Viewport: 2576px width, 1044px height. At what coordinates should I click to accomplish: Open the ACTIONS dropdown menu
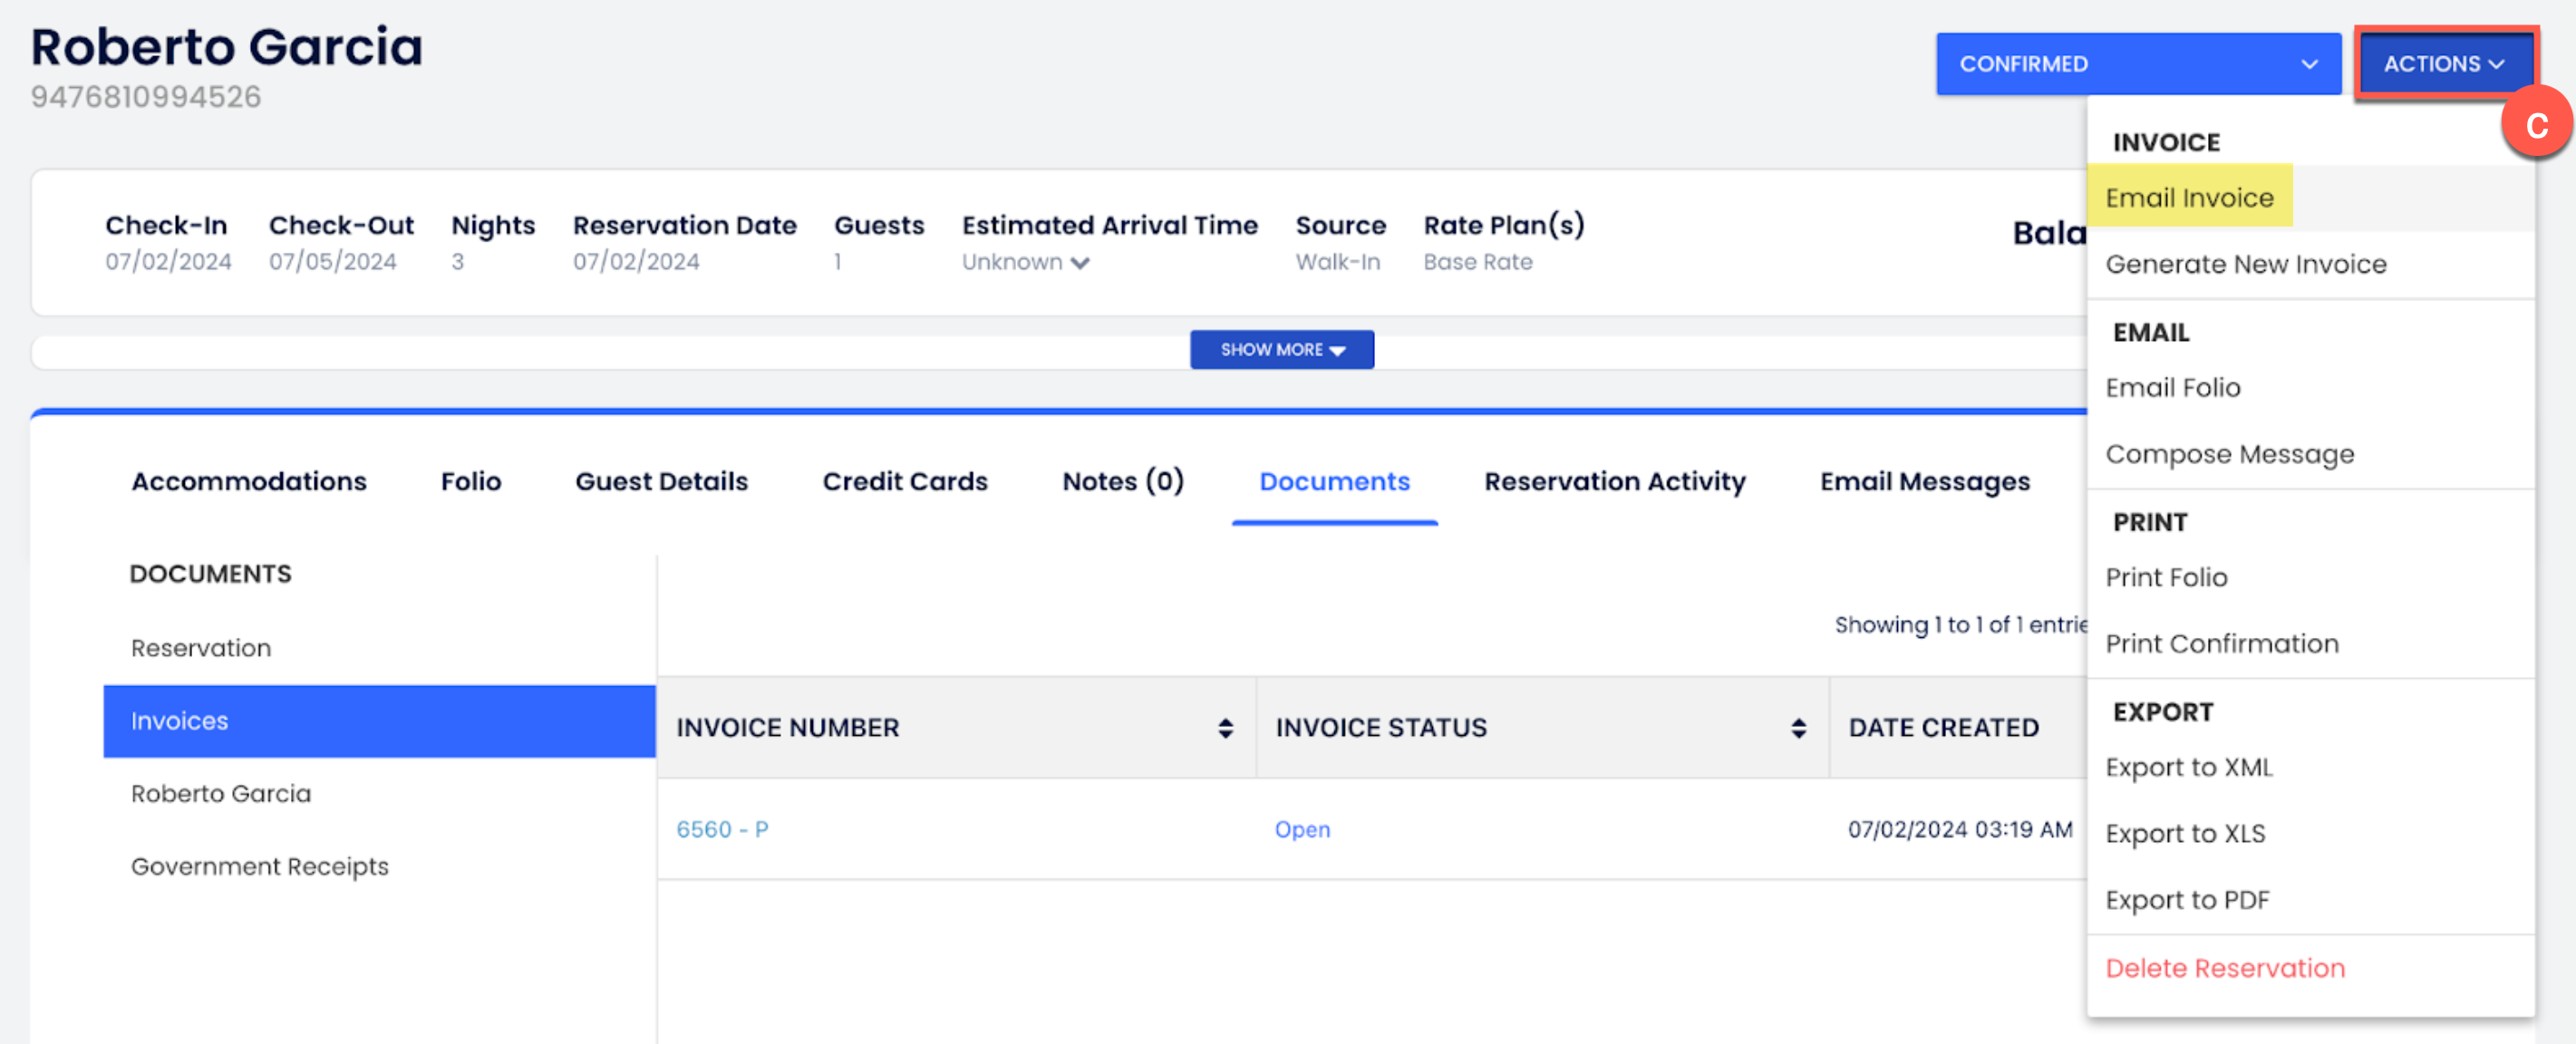[x=2445, y=64]
